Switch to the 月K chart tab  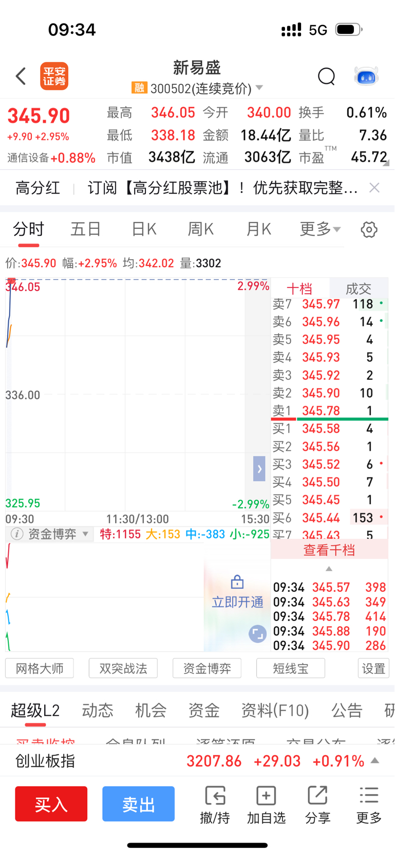259,229
